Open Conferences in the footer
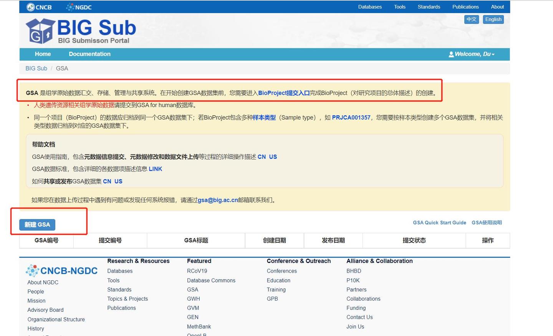 point(282,271)
